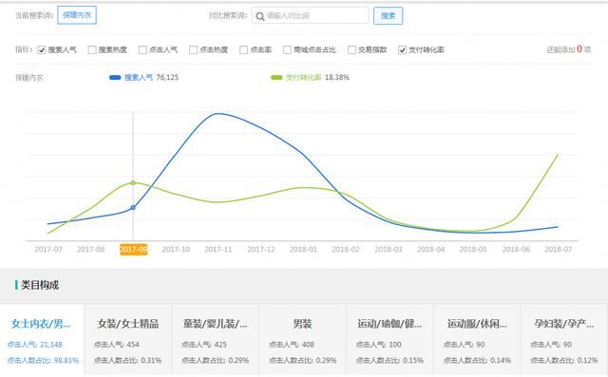This screenshot has height=377, width=608.
Task: Click the blue 搜索人气 legend marker
Action: (x=115, y=78)
